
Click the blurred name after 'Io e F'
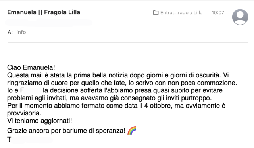tap(33, 90)
